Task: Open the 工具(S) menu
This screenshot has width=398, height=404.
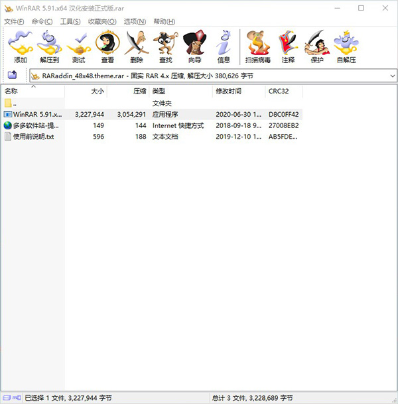Action: tap(70, 22)
